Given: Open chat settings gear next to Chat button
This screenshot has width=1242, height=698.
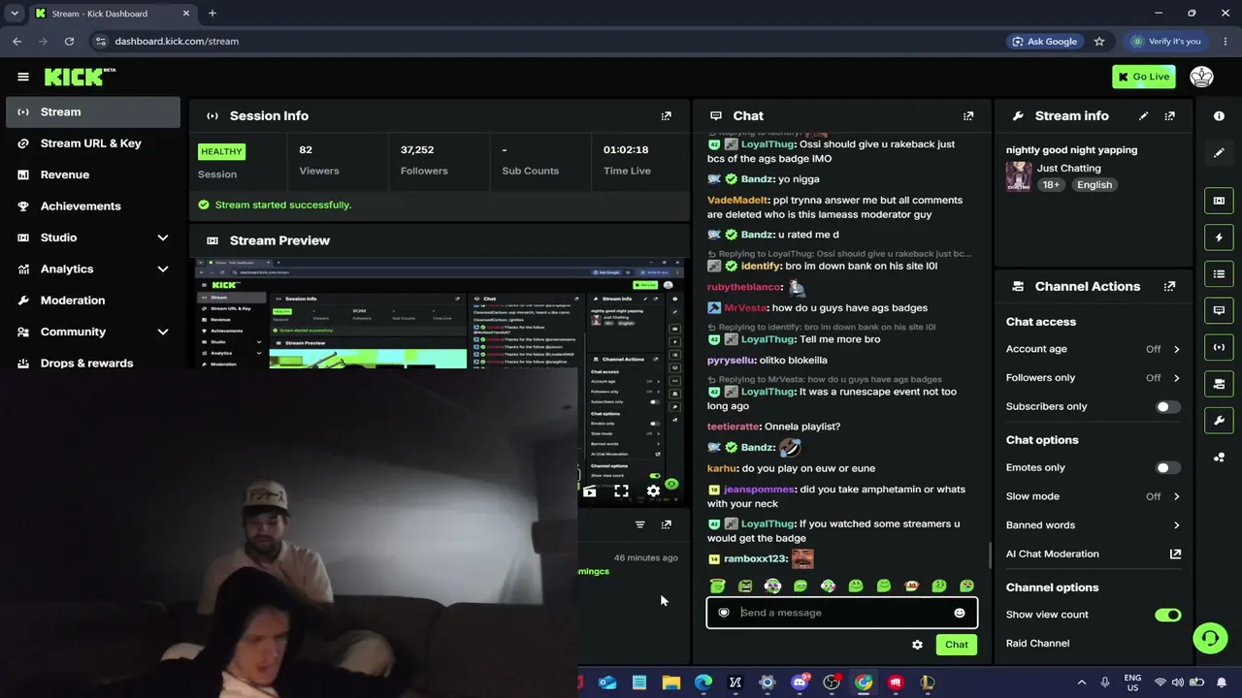Looking at the screenshot, I should pyautogui.click(x=917, y=645).
